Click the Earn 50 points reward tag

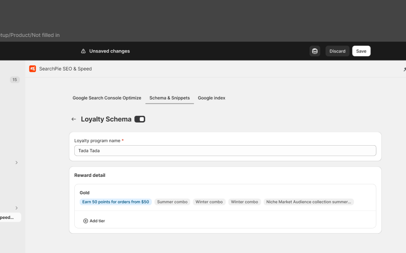(115, 202)
